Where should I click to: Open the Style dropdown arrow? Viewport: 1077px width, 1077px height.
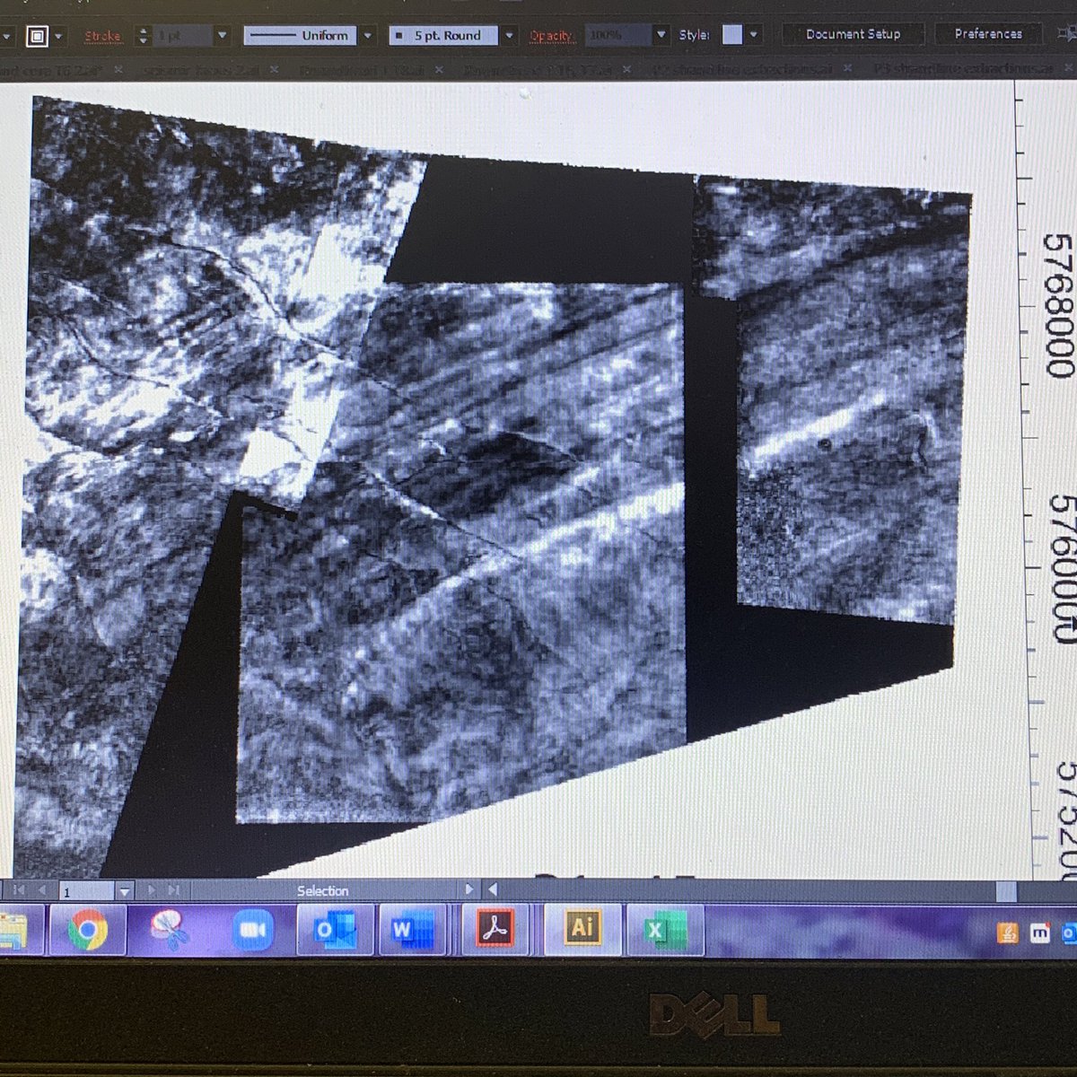tap(753, 35)
